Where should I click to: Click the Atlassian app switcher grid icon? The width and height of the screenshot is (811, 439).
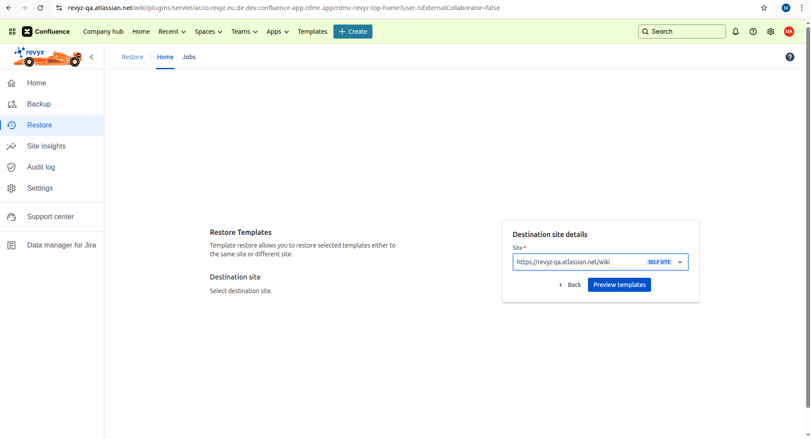[x=12, y=31]
